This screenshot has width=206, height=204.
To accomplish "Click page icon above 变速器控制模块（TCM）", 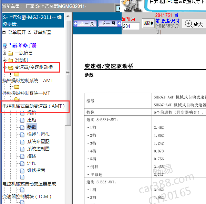I will point(22,190).
